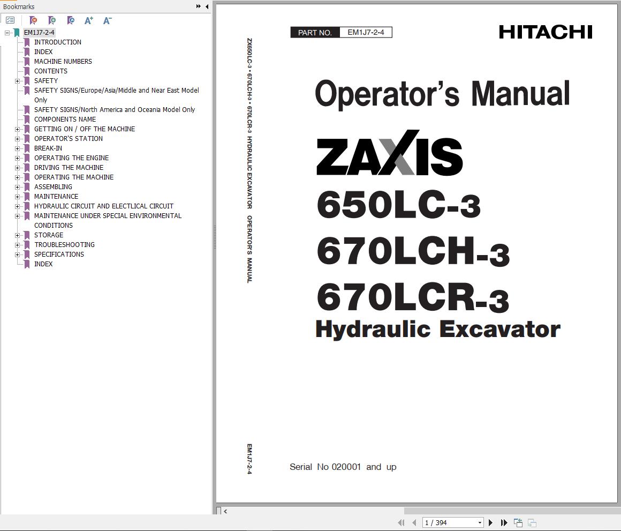This screenshot has height=531, width=621.
Task: Open the DRIVING THE MACHINE bookmark
Action: [x=69, y=167]
